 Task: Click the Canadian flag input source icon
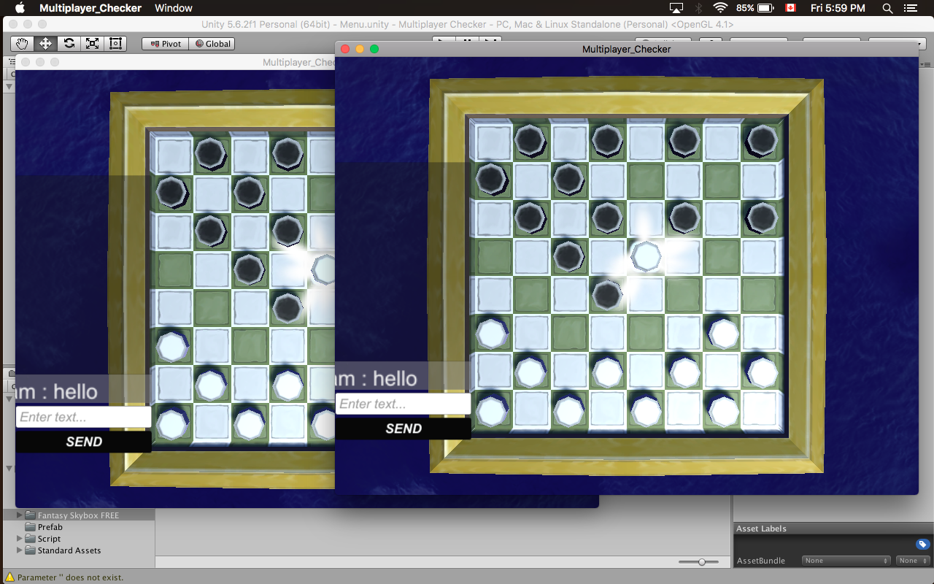[790, 8]
